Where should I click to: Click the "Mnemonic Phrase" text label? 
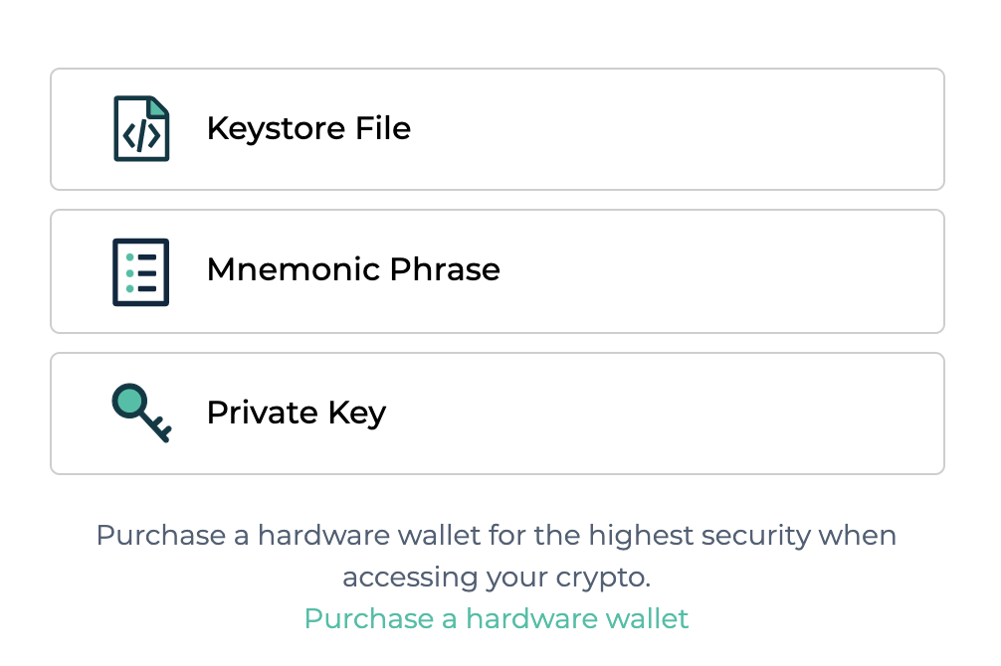(x=353, y=269)
